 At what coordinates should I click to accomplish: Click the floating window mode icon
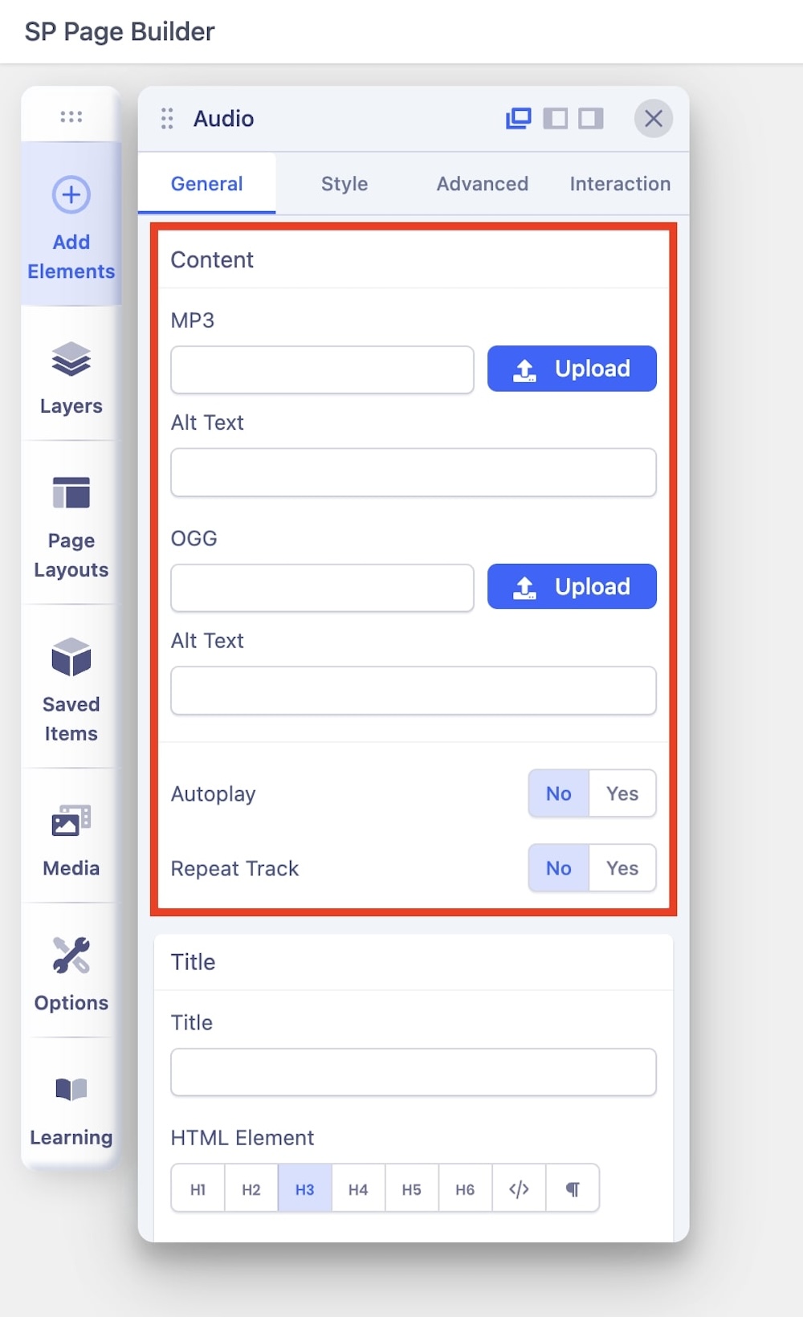518,119
